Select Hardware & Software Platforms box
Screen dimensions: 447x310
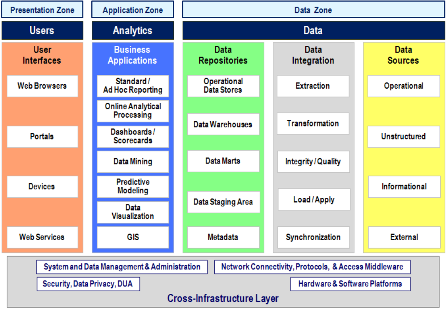350,284
